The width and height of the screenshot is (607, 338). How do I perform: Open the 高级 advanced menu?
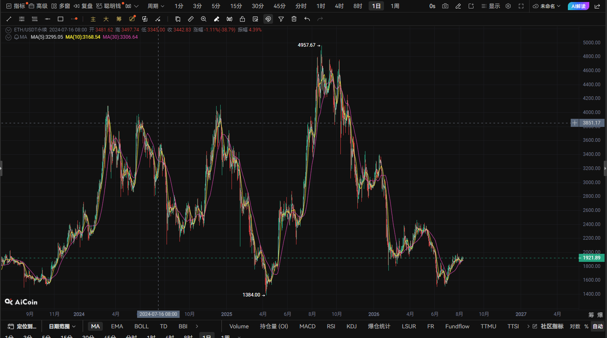tap(38, 6)
